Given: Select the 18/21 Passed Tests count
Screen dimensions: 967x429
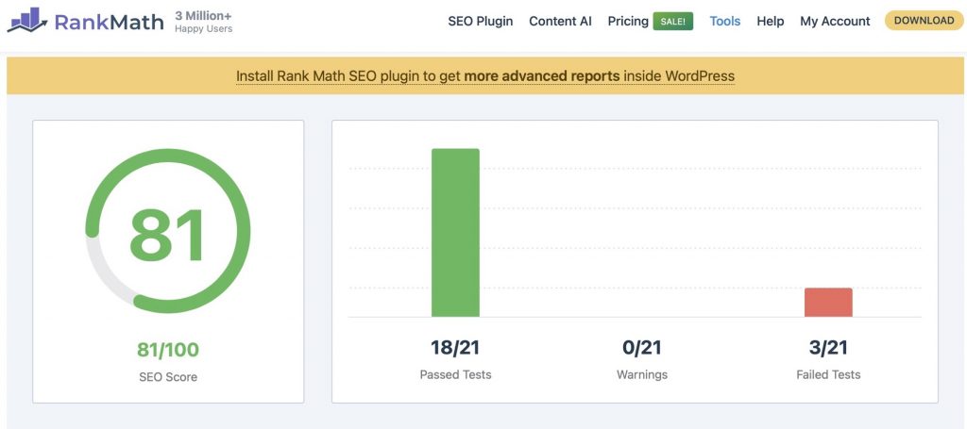Looking at the screenshot, I should (455, 348).
